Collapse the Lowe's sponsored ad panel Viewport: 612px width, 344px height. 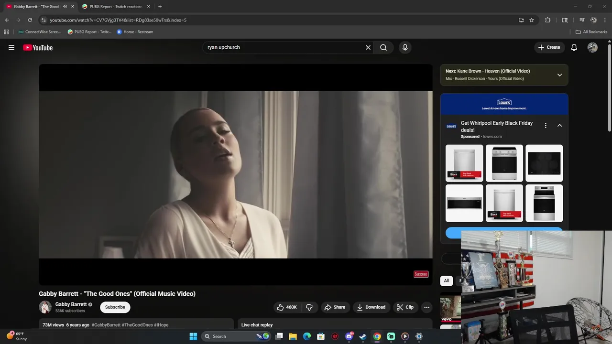point(559,126)
